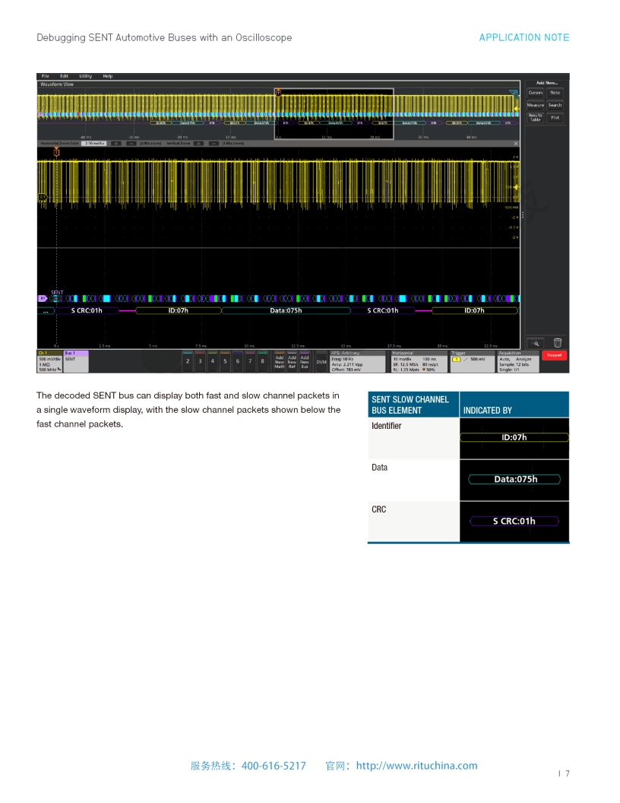Click the Cursors button

tap(536, 93)
